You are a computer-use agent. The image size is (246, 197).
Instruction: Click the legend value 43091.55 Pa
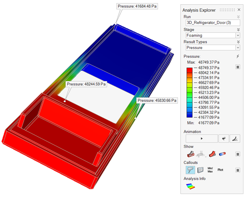click(209, 107)
